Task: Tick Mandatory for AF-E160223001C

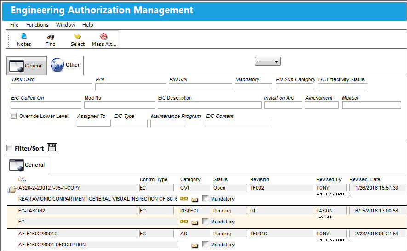Action: pos(205,244)
